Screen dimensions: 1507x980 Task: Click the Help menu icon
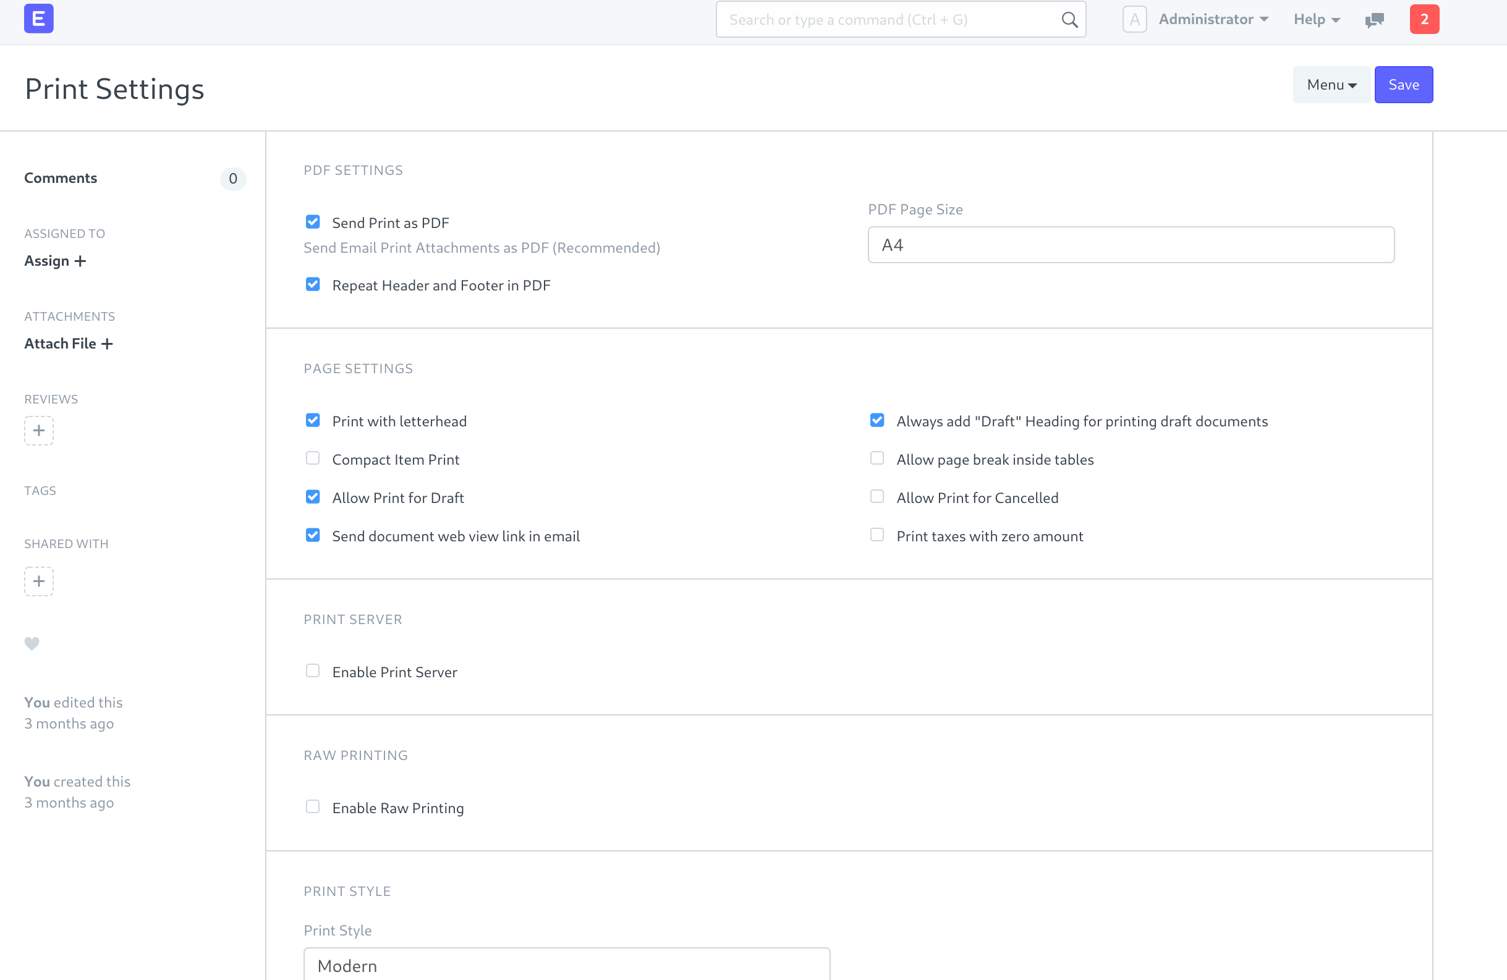[x=1315, y=19]
